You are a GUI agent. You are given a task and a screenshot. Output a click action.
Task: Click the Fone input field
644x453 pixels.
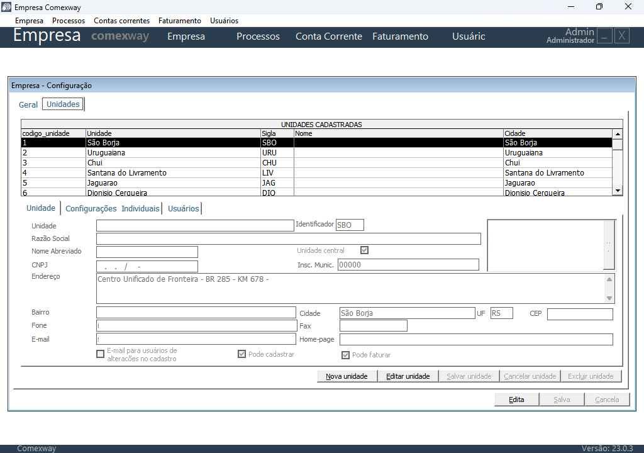(x=197, y=325)
